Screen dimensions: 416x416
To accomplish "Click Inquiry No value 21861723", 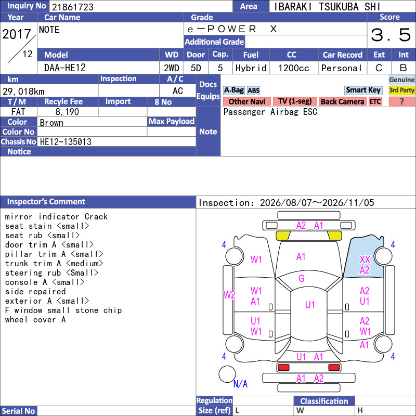I will (73, 7).
